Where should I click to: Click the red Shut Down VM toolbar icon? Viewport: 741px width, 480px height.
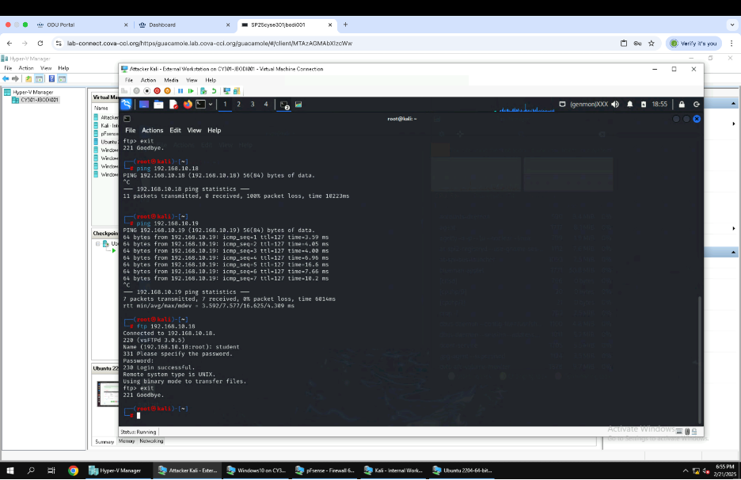[157, 91]
